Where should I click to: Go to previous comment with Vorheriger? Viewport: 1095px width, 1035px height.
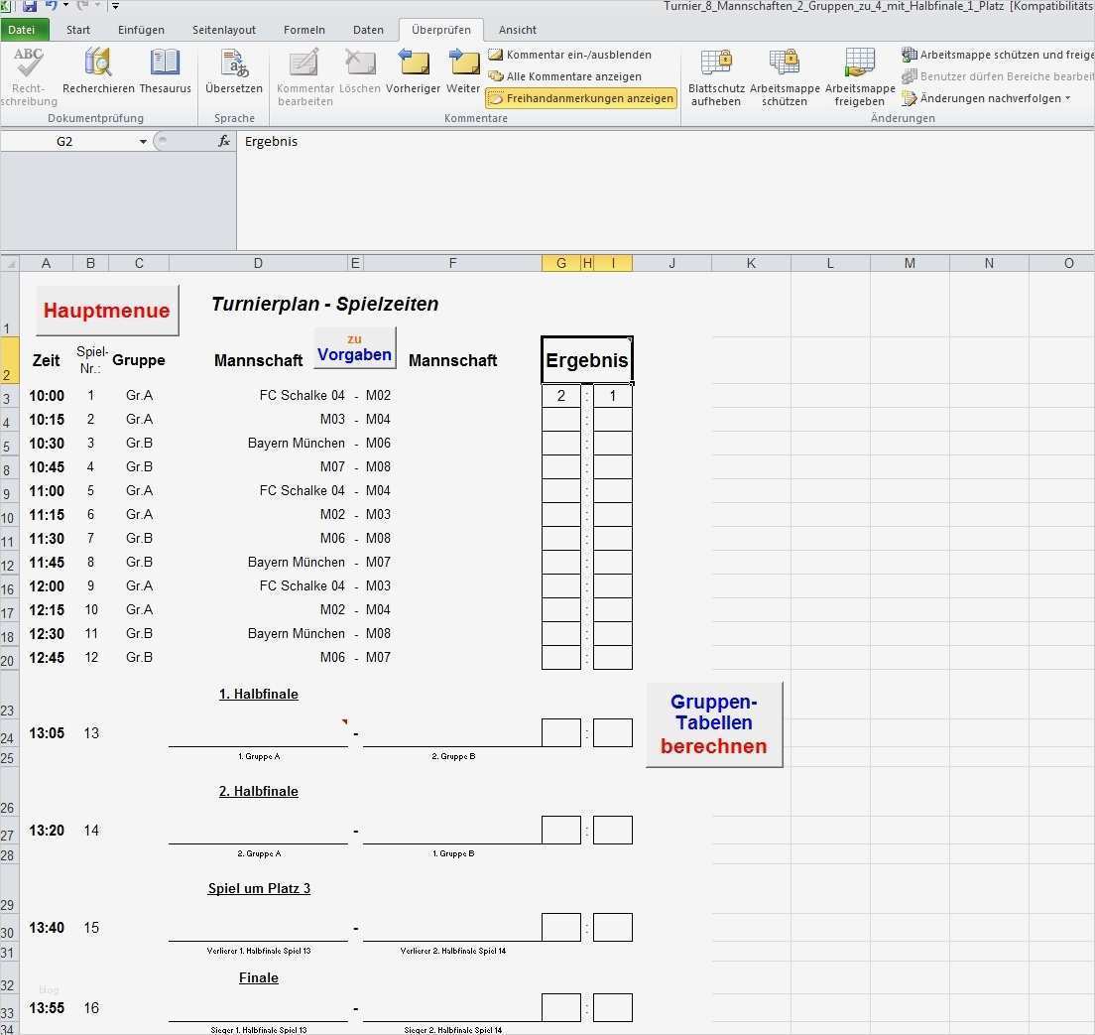[413, 71]
